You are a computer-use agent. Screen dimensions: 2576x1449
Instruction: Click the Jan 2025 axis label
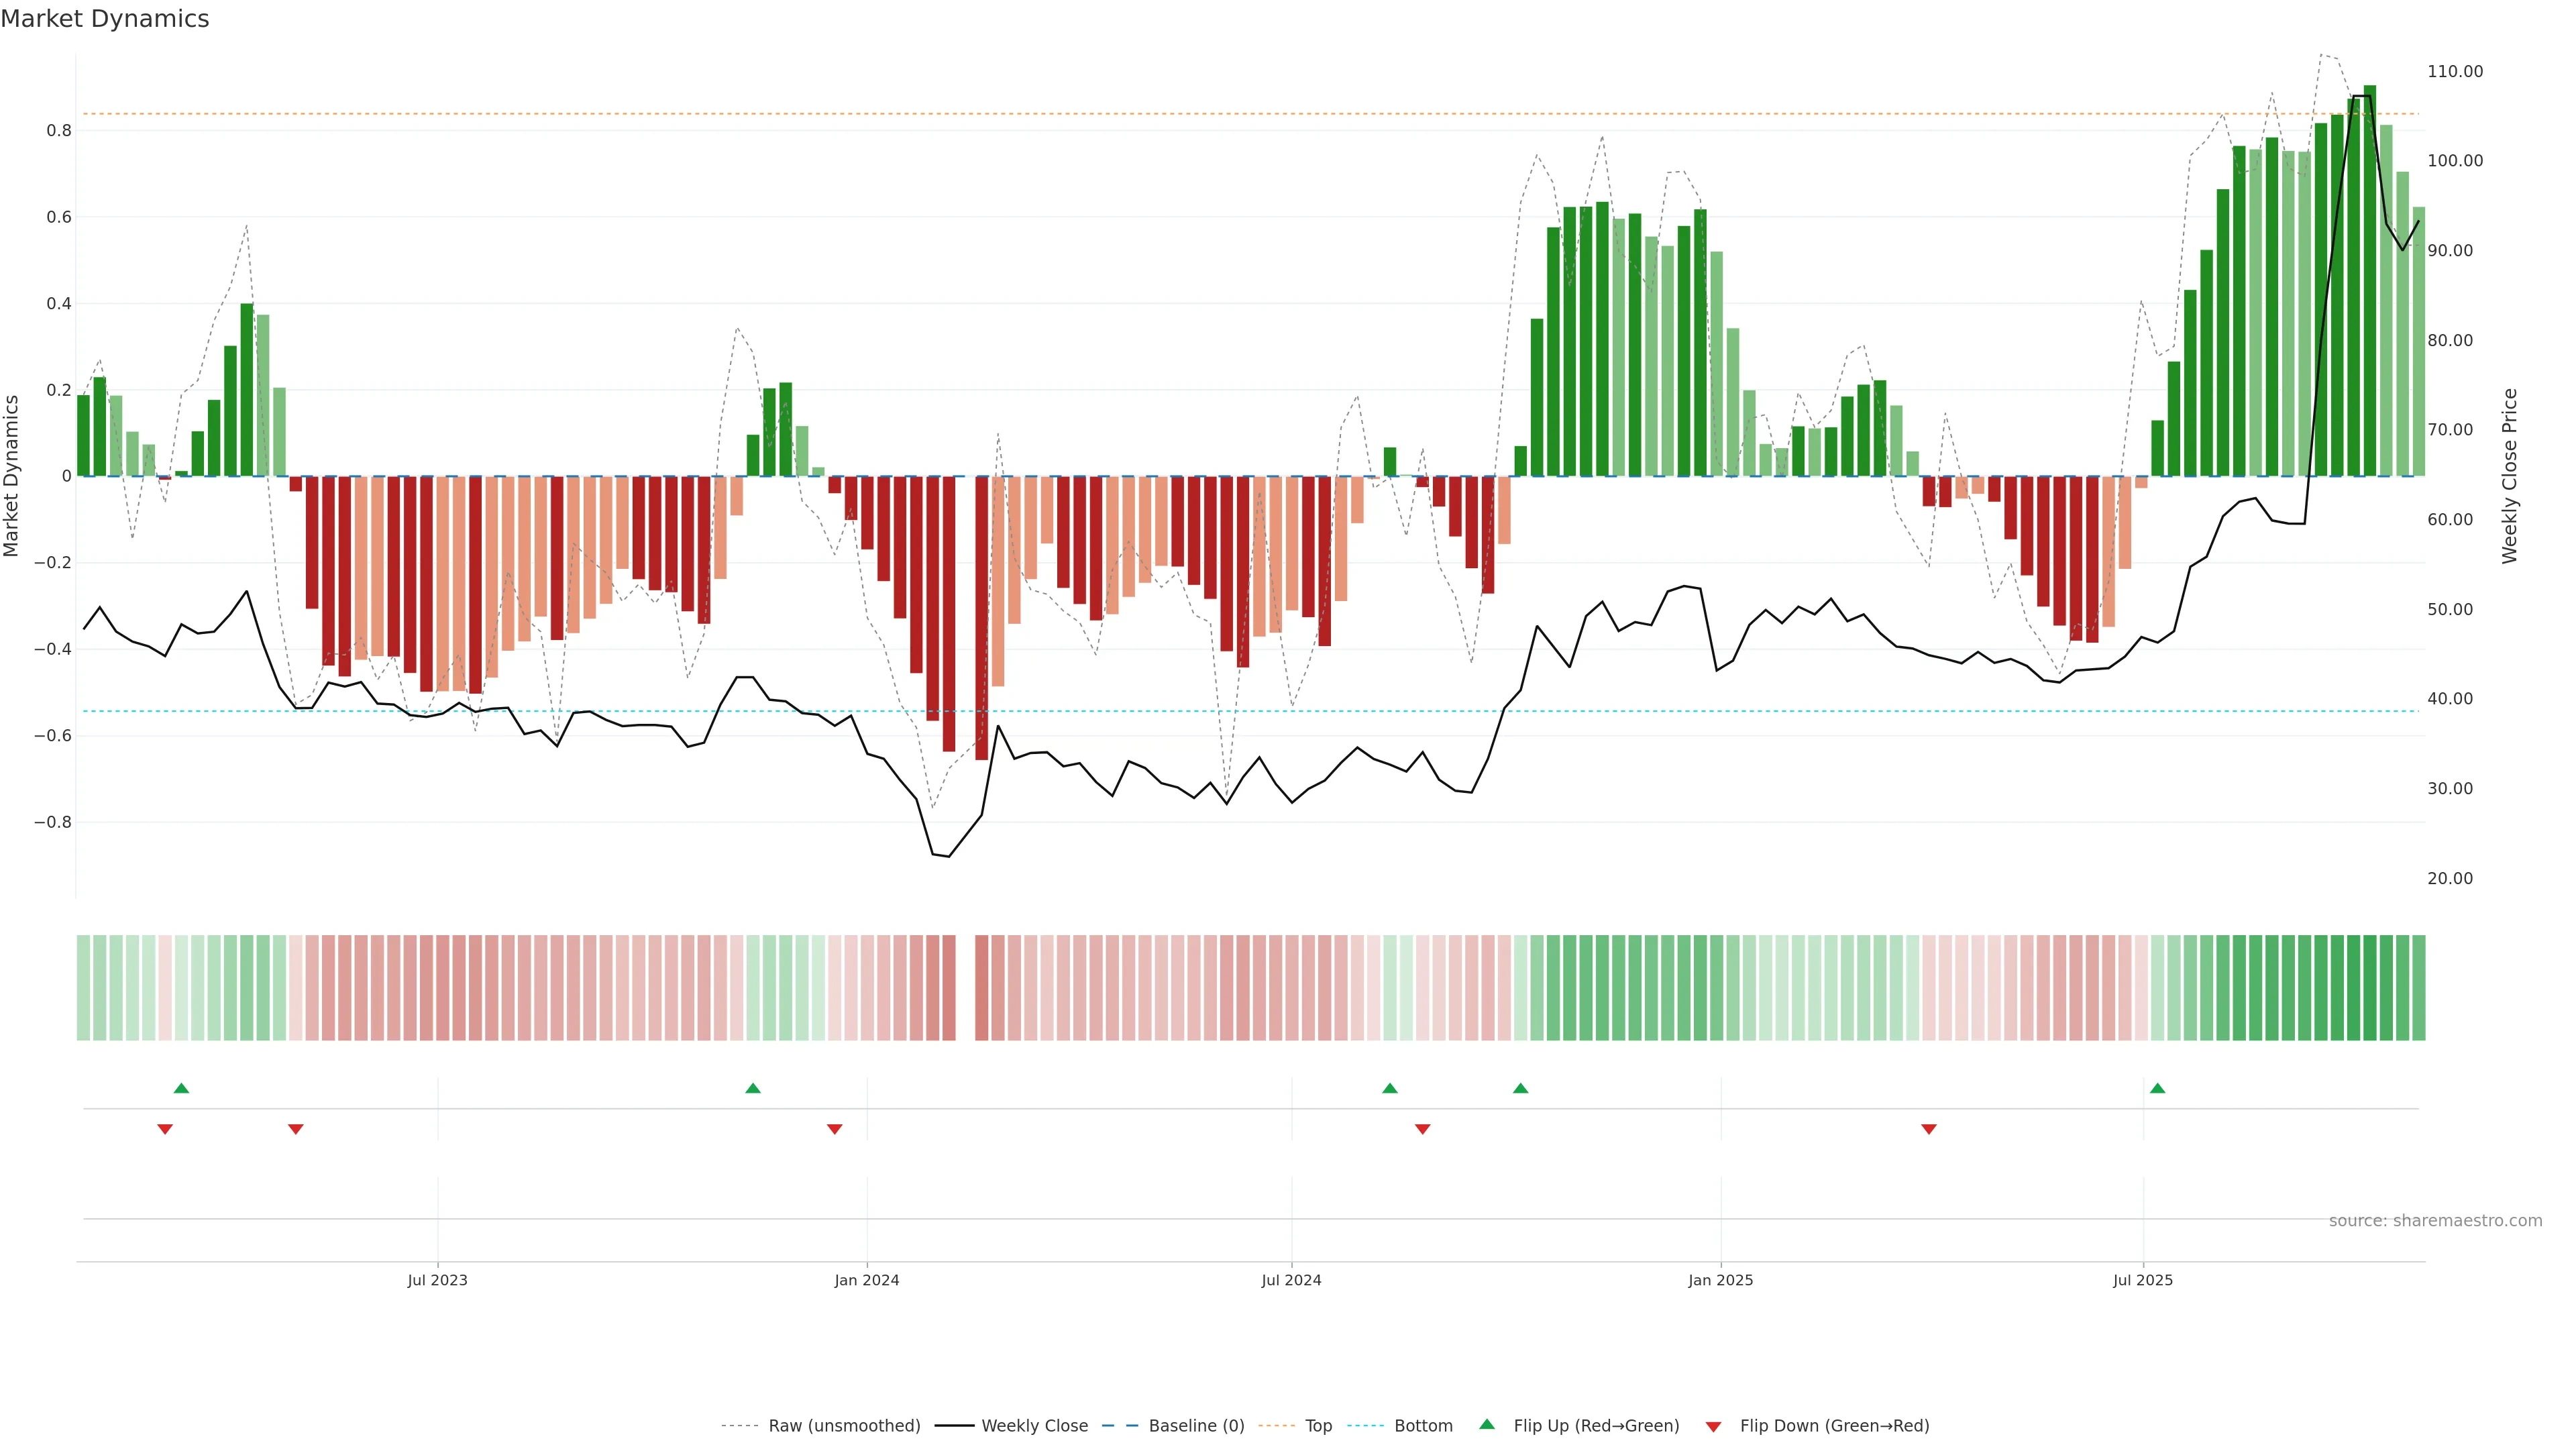(x=1720, y=1280)
